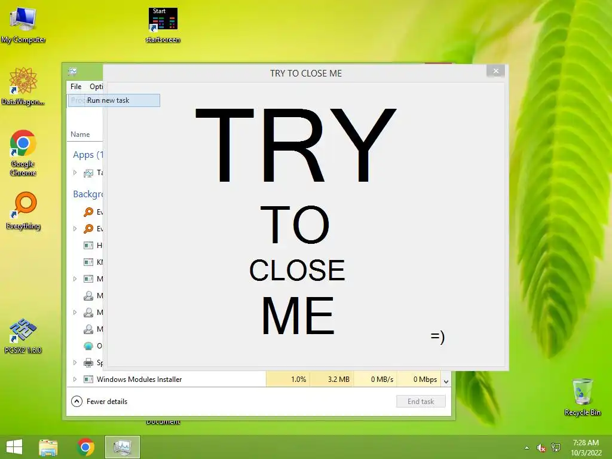This screenshot has height=459, width=612.
Task: Select the Task Manager taskbar button
Action: [x=122, y=447]
